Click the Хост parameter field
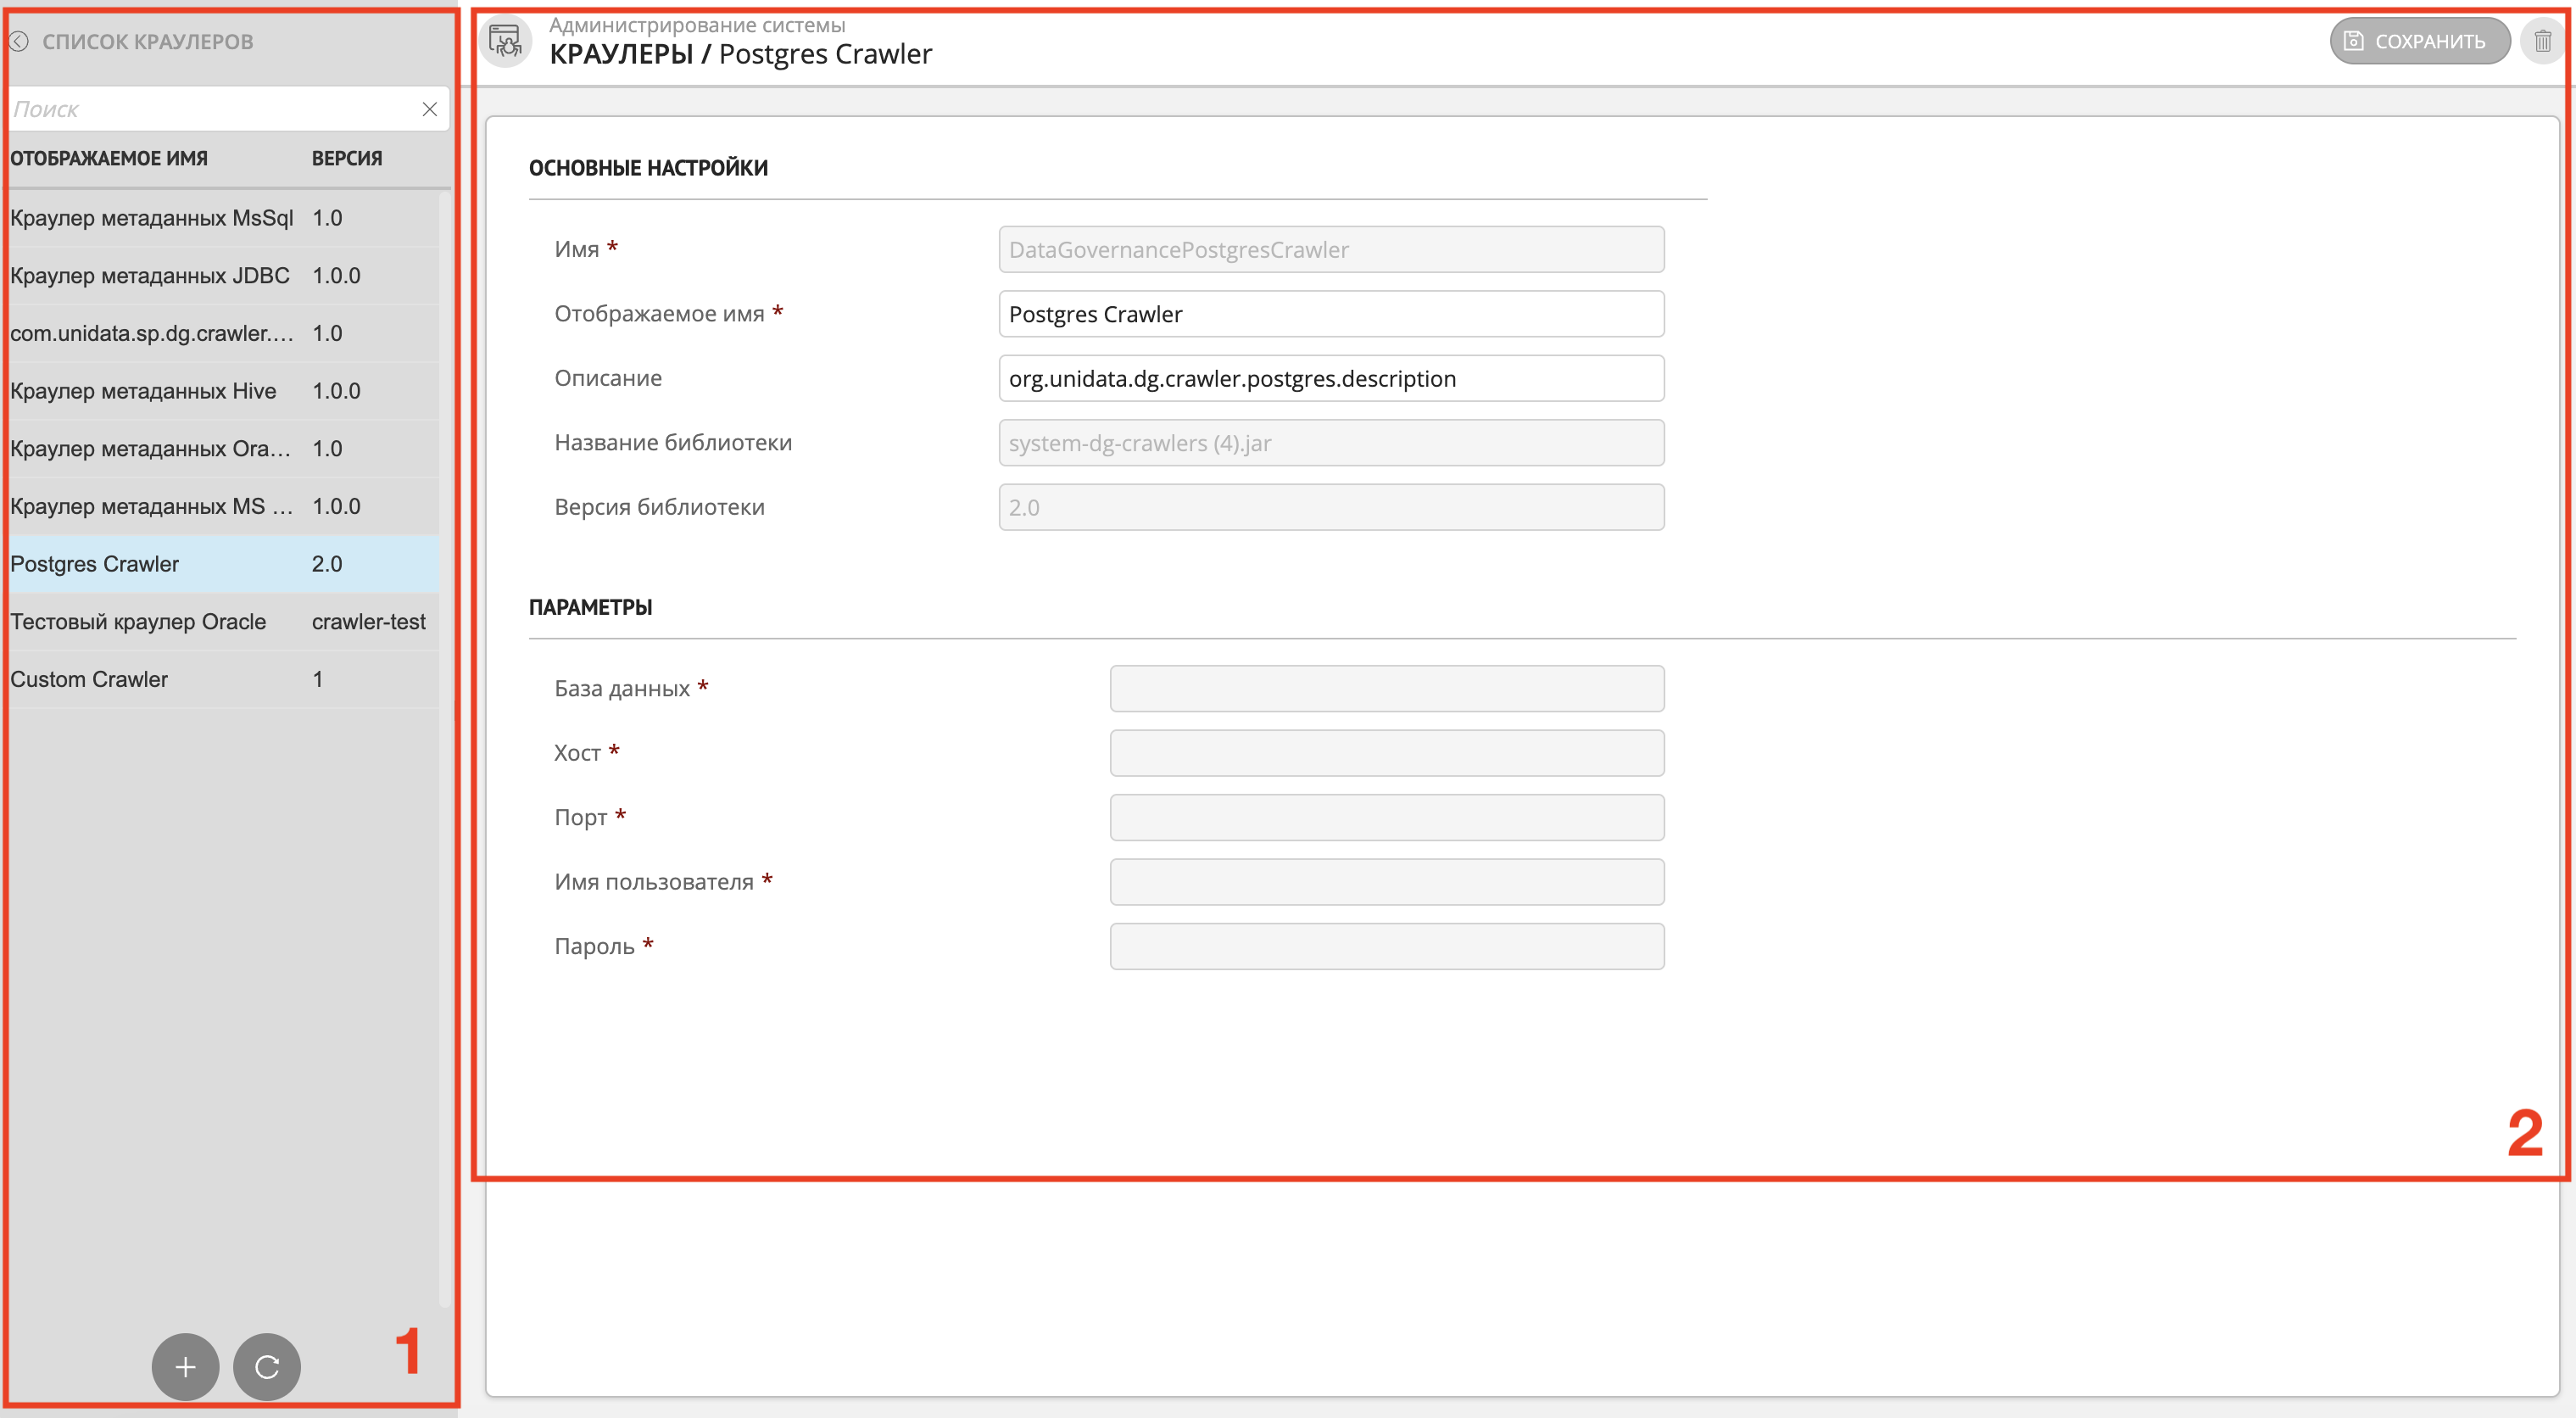This screenshot has width=2576, height=1418. [x=1386, y=753]
